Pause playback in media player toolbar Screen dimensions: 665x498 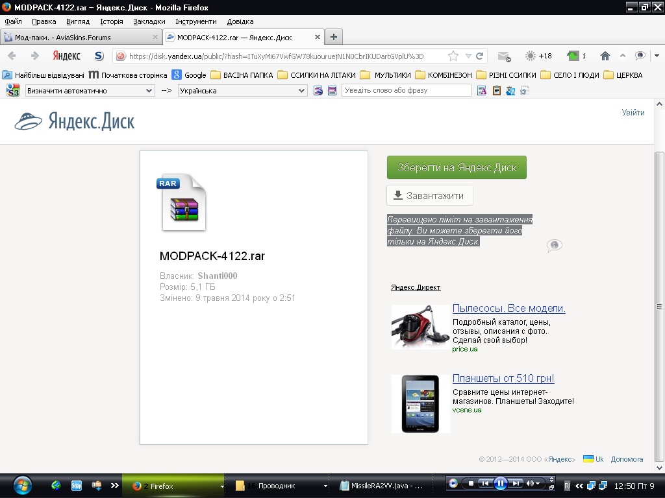[501, 483]
